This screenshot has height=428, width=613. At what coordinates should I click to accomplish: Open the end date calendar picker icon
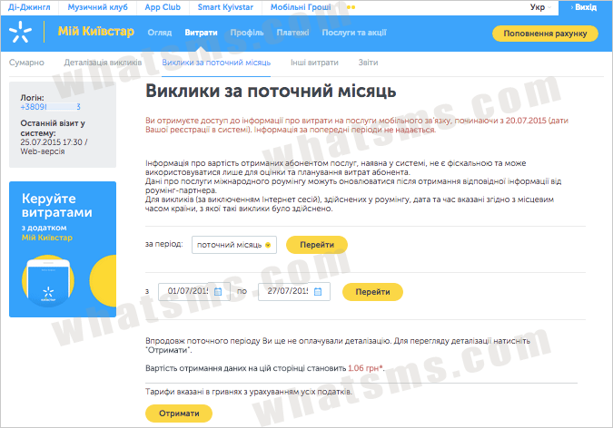click(318, 292)
